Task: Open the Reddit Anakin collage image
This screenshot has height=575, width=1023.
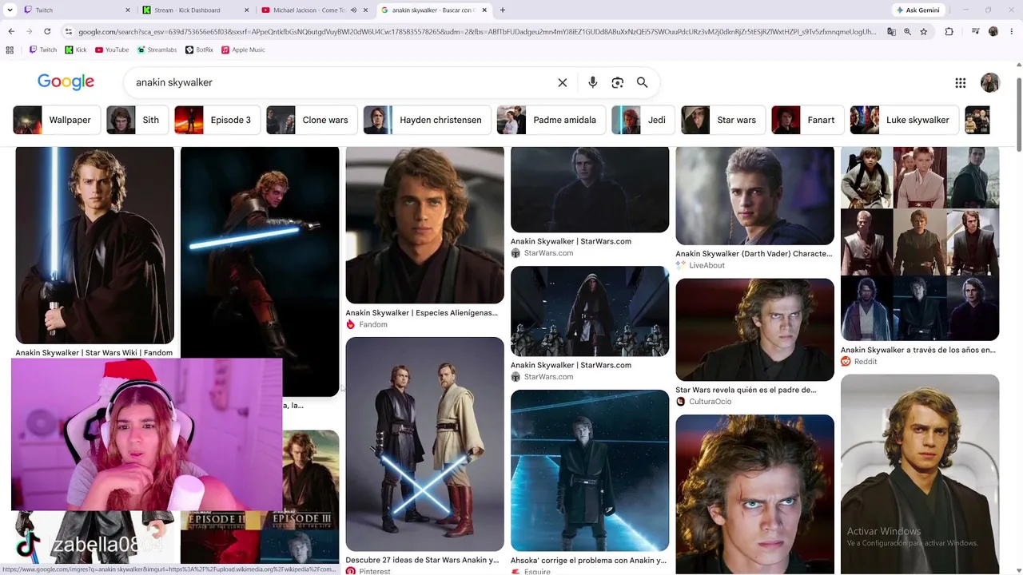Action: (920, 244)
